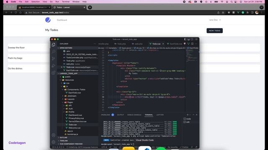This screenshot has height=150, width=268.
Task: Open the Extensions view icon in VS Code
Action: click(54, 72)
